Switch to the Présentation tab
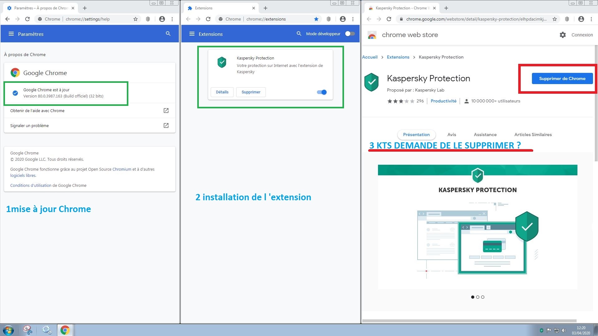598x336 pixels. tap(416, 135)
